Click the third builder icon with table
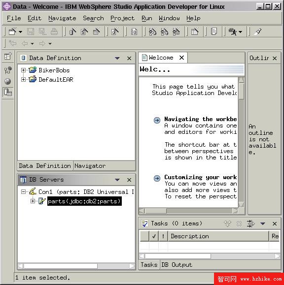 [x=176, y=32]
